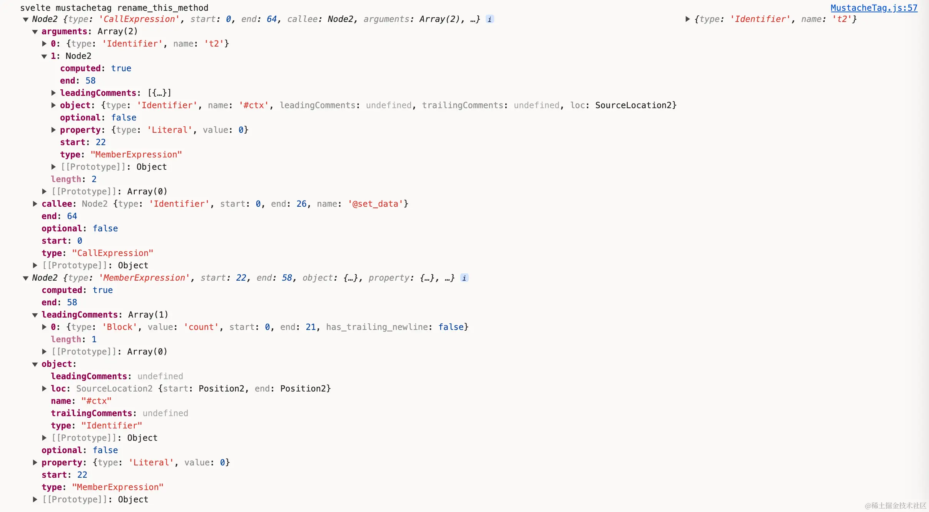The height and width of the screenshot is (512, 929).
Task: Expand [[Prototype]]: Array(0) under arguments
Action: (x=44, y=192)
